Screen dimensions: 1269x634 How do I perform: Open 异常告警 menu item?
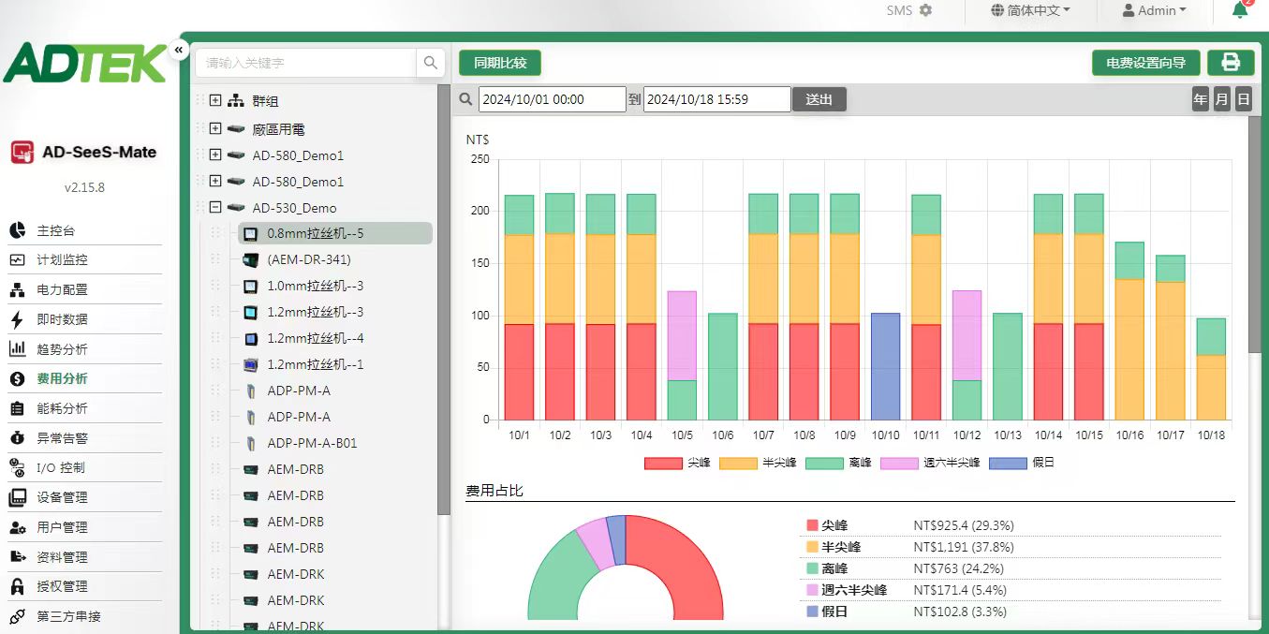[x=62, y=437]
